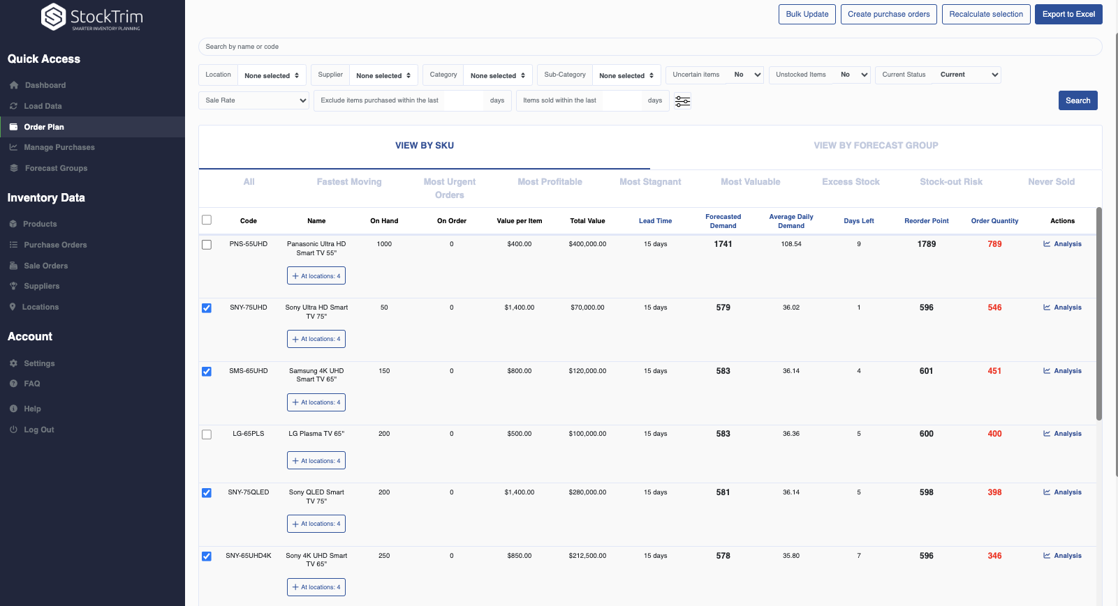Click the Products cube icon
The height and width of the screenshot is (606, 1118).
click(x=13, y=224)
